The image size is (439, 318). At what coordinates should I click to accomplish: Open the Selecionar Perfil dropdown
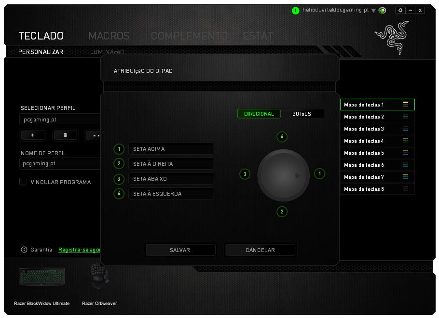pyautogui.click(x=60, y=119)
